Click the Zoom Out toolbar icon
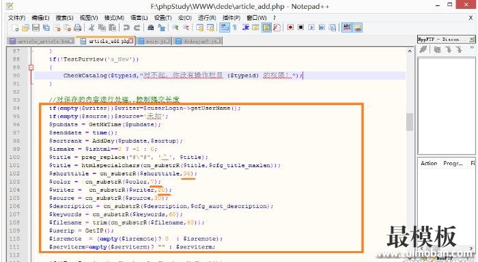478x262 pixels. click(x=186, y=28)
